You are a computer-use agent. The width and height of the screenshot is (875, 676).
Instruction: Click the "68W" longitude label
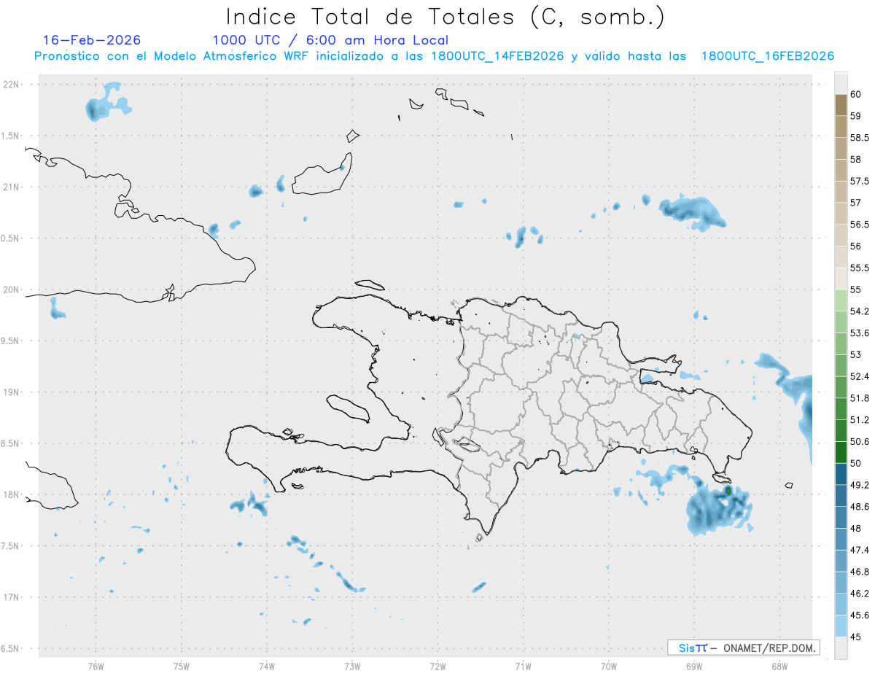coord(779,666)
